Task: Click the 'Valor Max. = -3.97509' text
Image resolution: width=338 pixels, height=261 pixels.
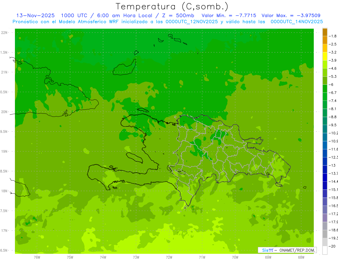Action: pyautogui.click(x=291, y=15)
